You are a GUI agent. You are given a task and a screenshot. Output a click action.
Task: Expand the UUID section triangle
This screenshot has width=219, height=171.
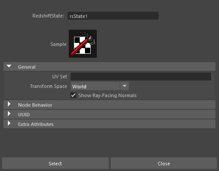[x=9, y=114]
